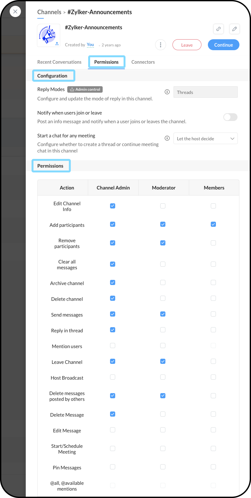Click the Zylker-Announcements channel avatar
Screen dimensions: 251x498
(49, 36)
